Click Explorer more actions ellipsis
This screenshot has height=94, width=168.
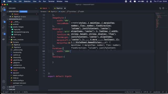pyautogui.click(x=36, y=8)
